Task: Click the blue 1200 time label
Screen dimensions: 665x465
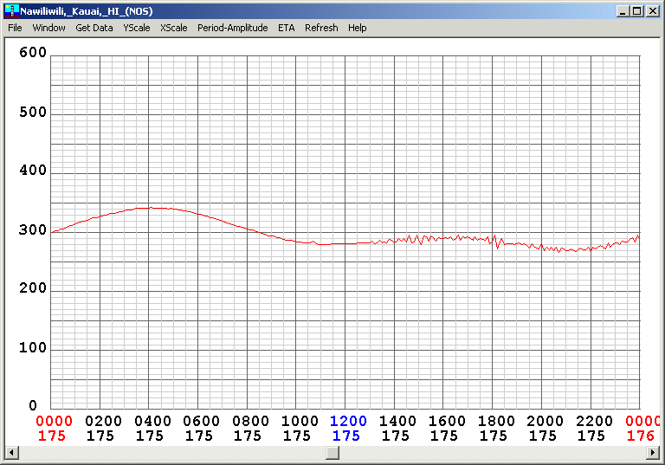Action: point(347,422)
